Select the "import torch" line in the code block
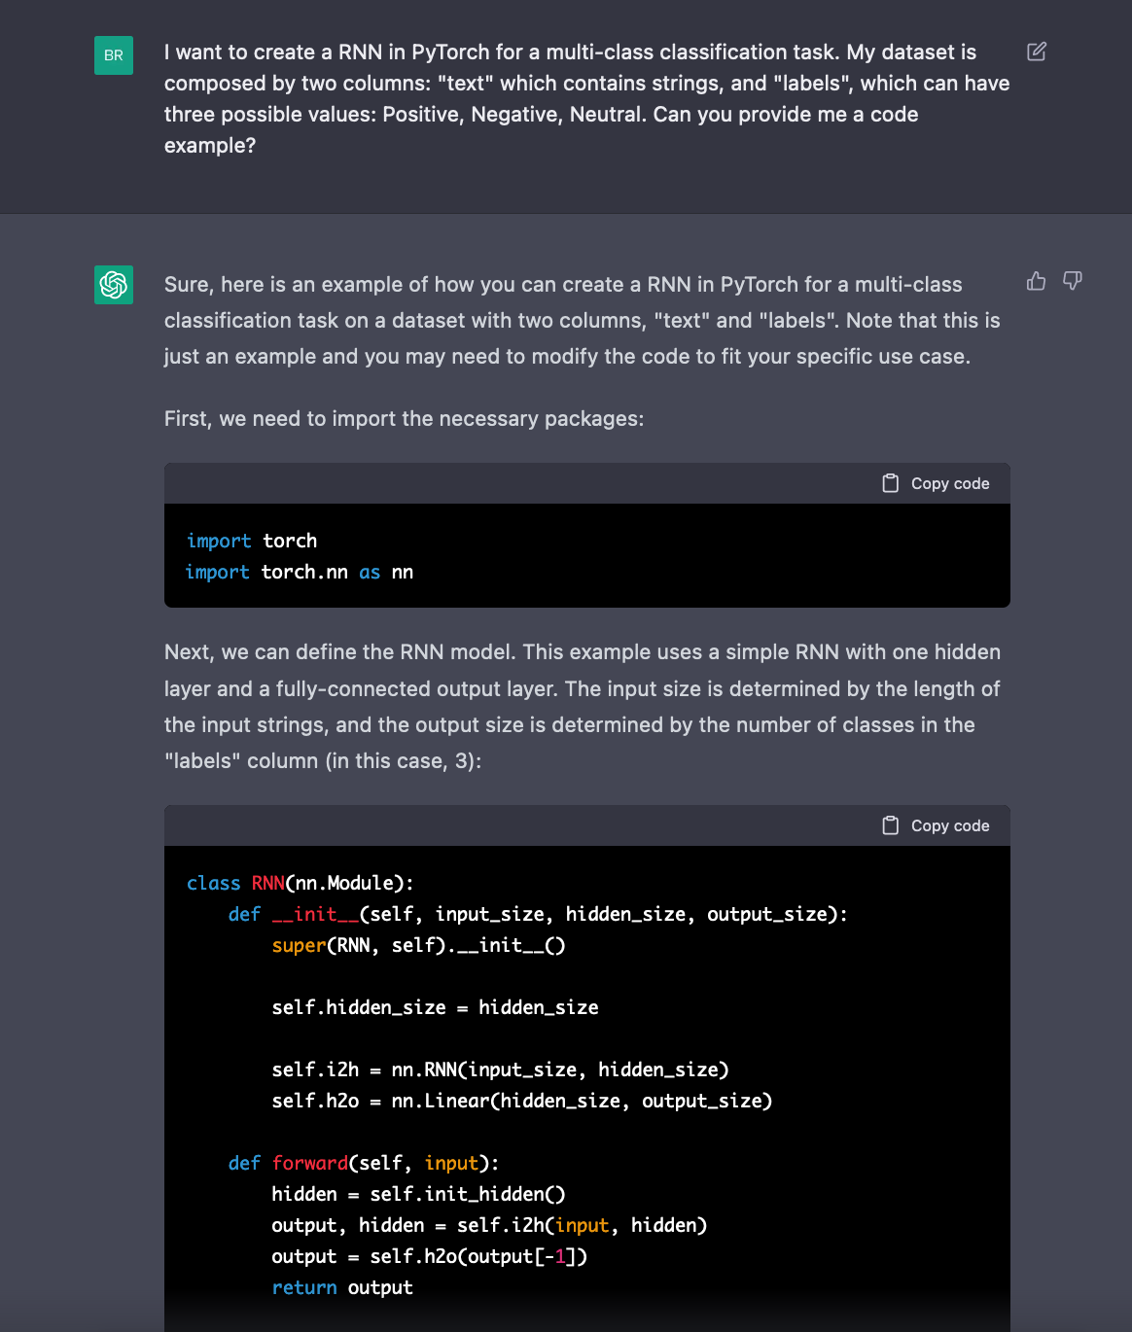 (x=251, y=541)
